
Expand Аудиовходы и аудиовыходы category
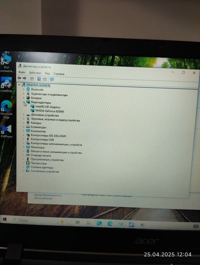click(x=24, y=93)
